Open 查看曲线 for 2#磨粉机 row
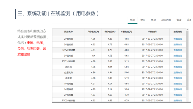The image size is (193, 109). [178, 45]
